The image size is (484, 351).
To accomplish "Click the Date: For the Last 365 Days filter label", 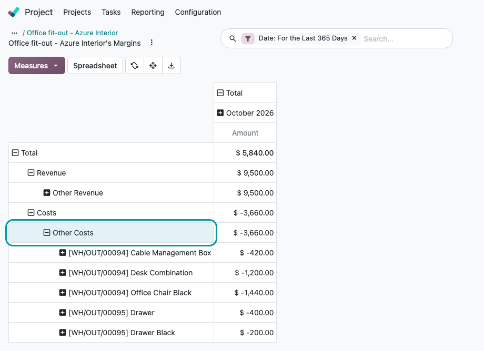I will (x=303, y=38).
